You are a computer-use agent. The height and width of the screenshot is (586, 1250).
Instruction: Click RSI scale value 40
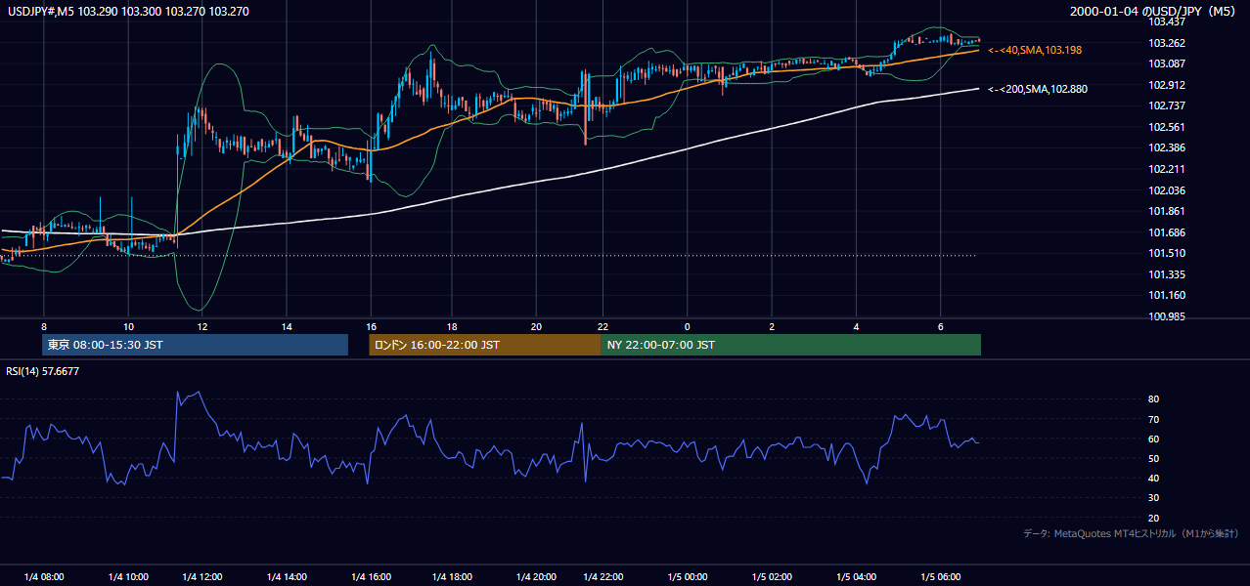(x=1154, y=478)
